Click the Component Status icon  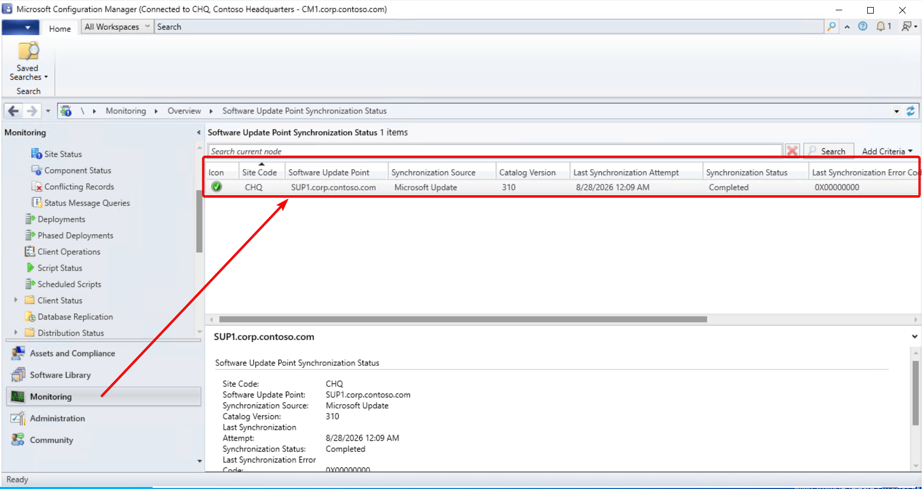(36, 170)
